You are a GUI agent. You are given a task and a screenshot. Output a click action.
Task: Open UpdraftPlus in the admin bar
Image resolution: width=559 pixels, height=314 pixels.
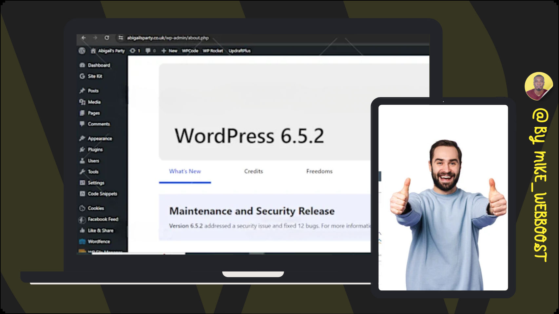[240, 51]
